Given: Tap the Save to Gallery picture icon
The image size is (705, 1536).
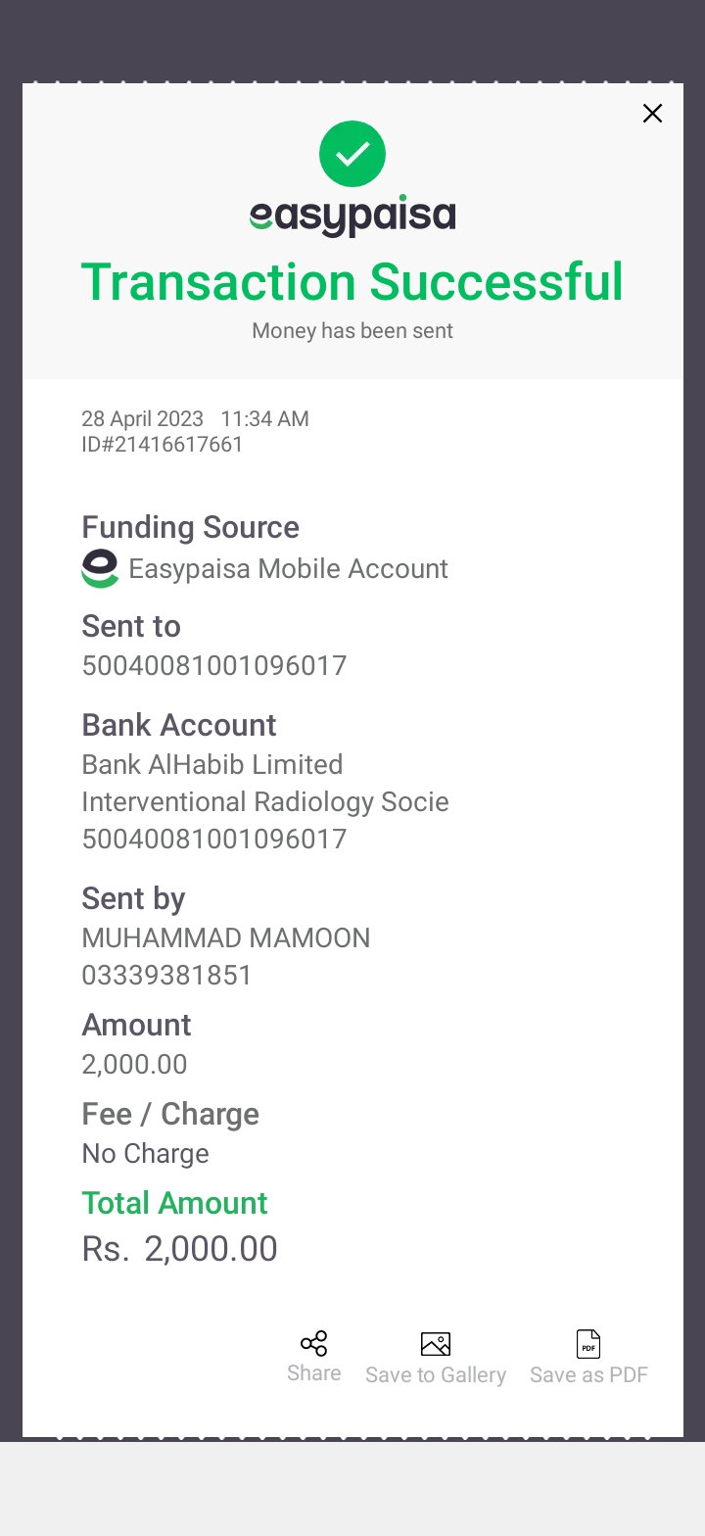Looking at the screenshot, I should coord(435,1344).
